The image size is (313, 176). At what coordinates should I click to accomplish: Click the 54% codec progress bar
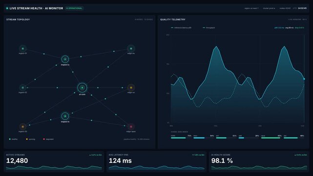(204, 138)
